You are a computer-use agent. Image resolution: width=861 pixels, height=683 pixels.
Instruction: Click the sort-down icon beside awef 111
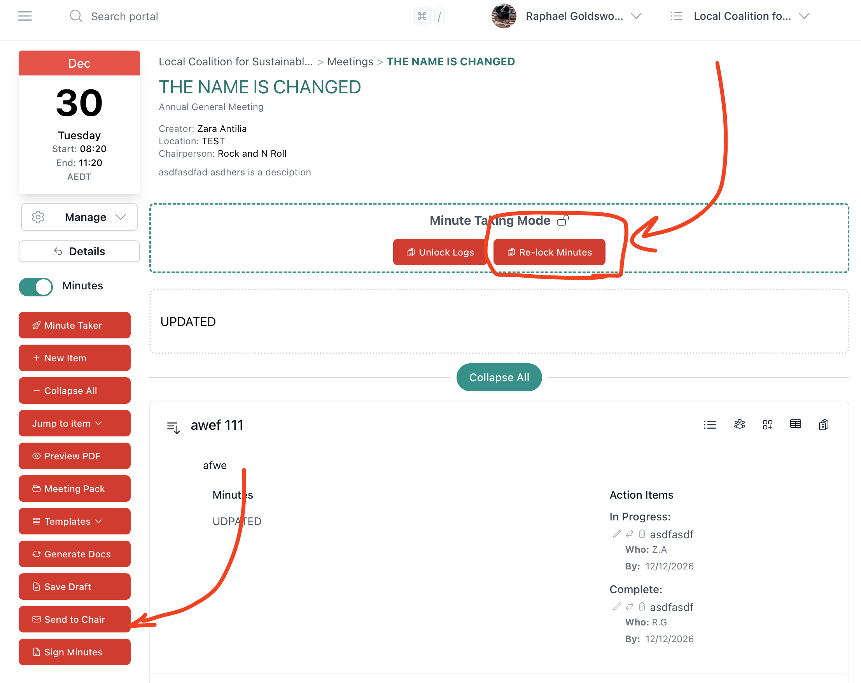point(173,427)
